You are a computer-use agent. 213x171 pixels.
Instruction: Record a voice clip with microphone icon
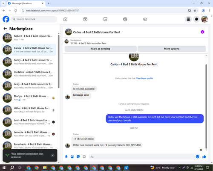[66, 157]
